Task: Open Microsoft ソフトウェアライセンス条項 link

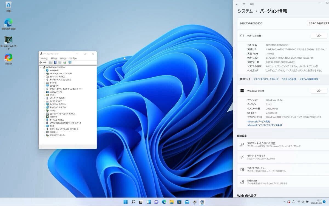Action: (x=265, y=125)
